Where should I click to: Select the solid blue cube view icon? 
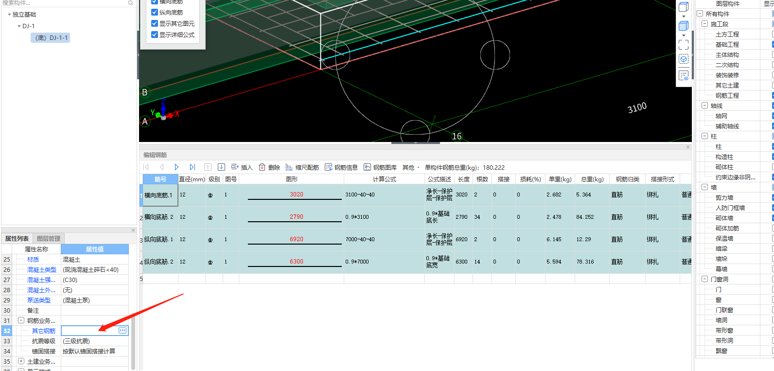pyautogui.click(x=684, y=26)
